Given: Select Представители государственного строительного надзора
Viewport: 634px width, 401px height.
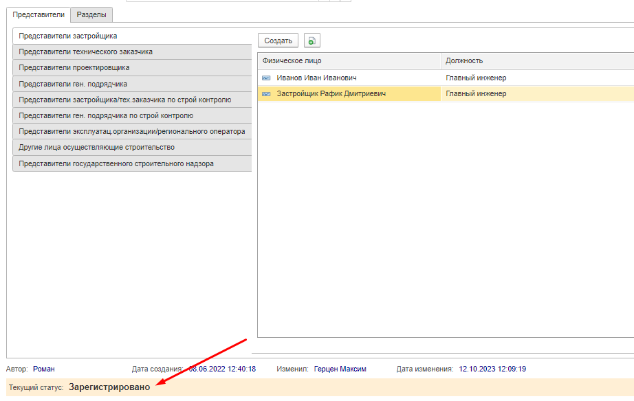Looking at the screenshot, I should 132,163.
